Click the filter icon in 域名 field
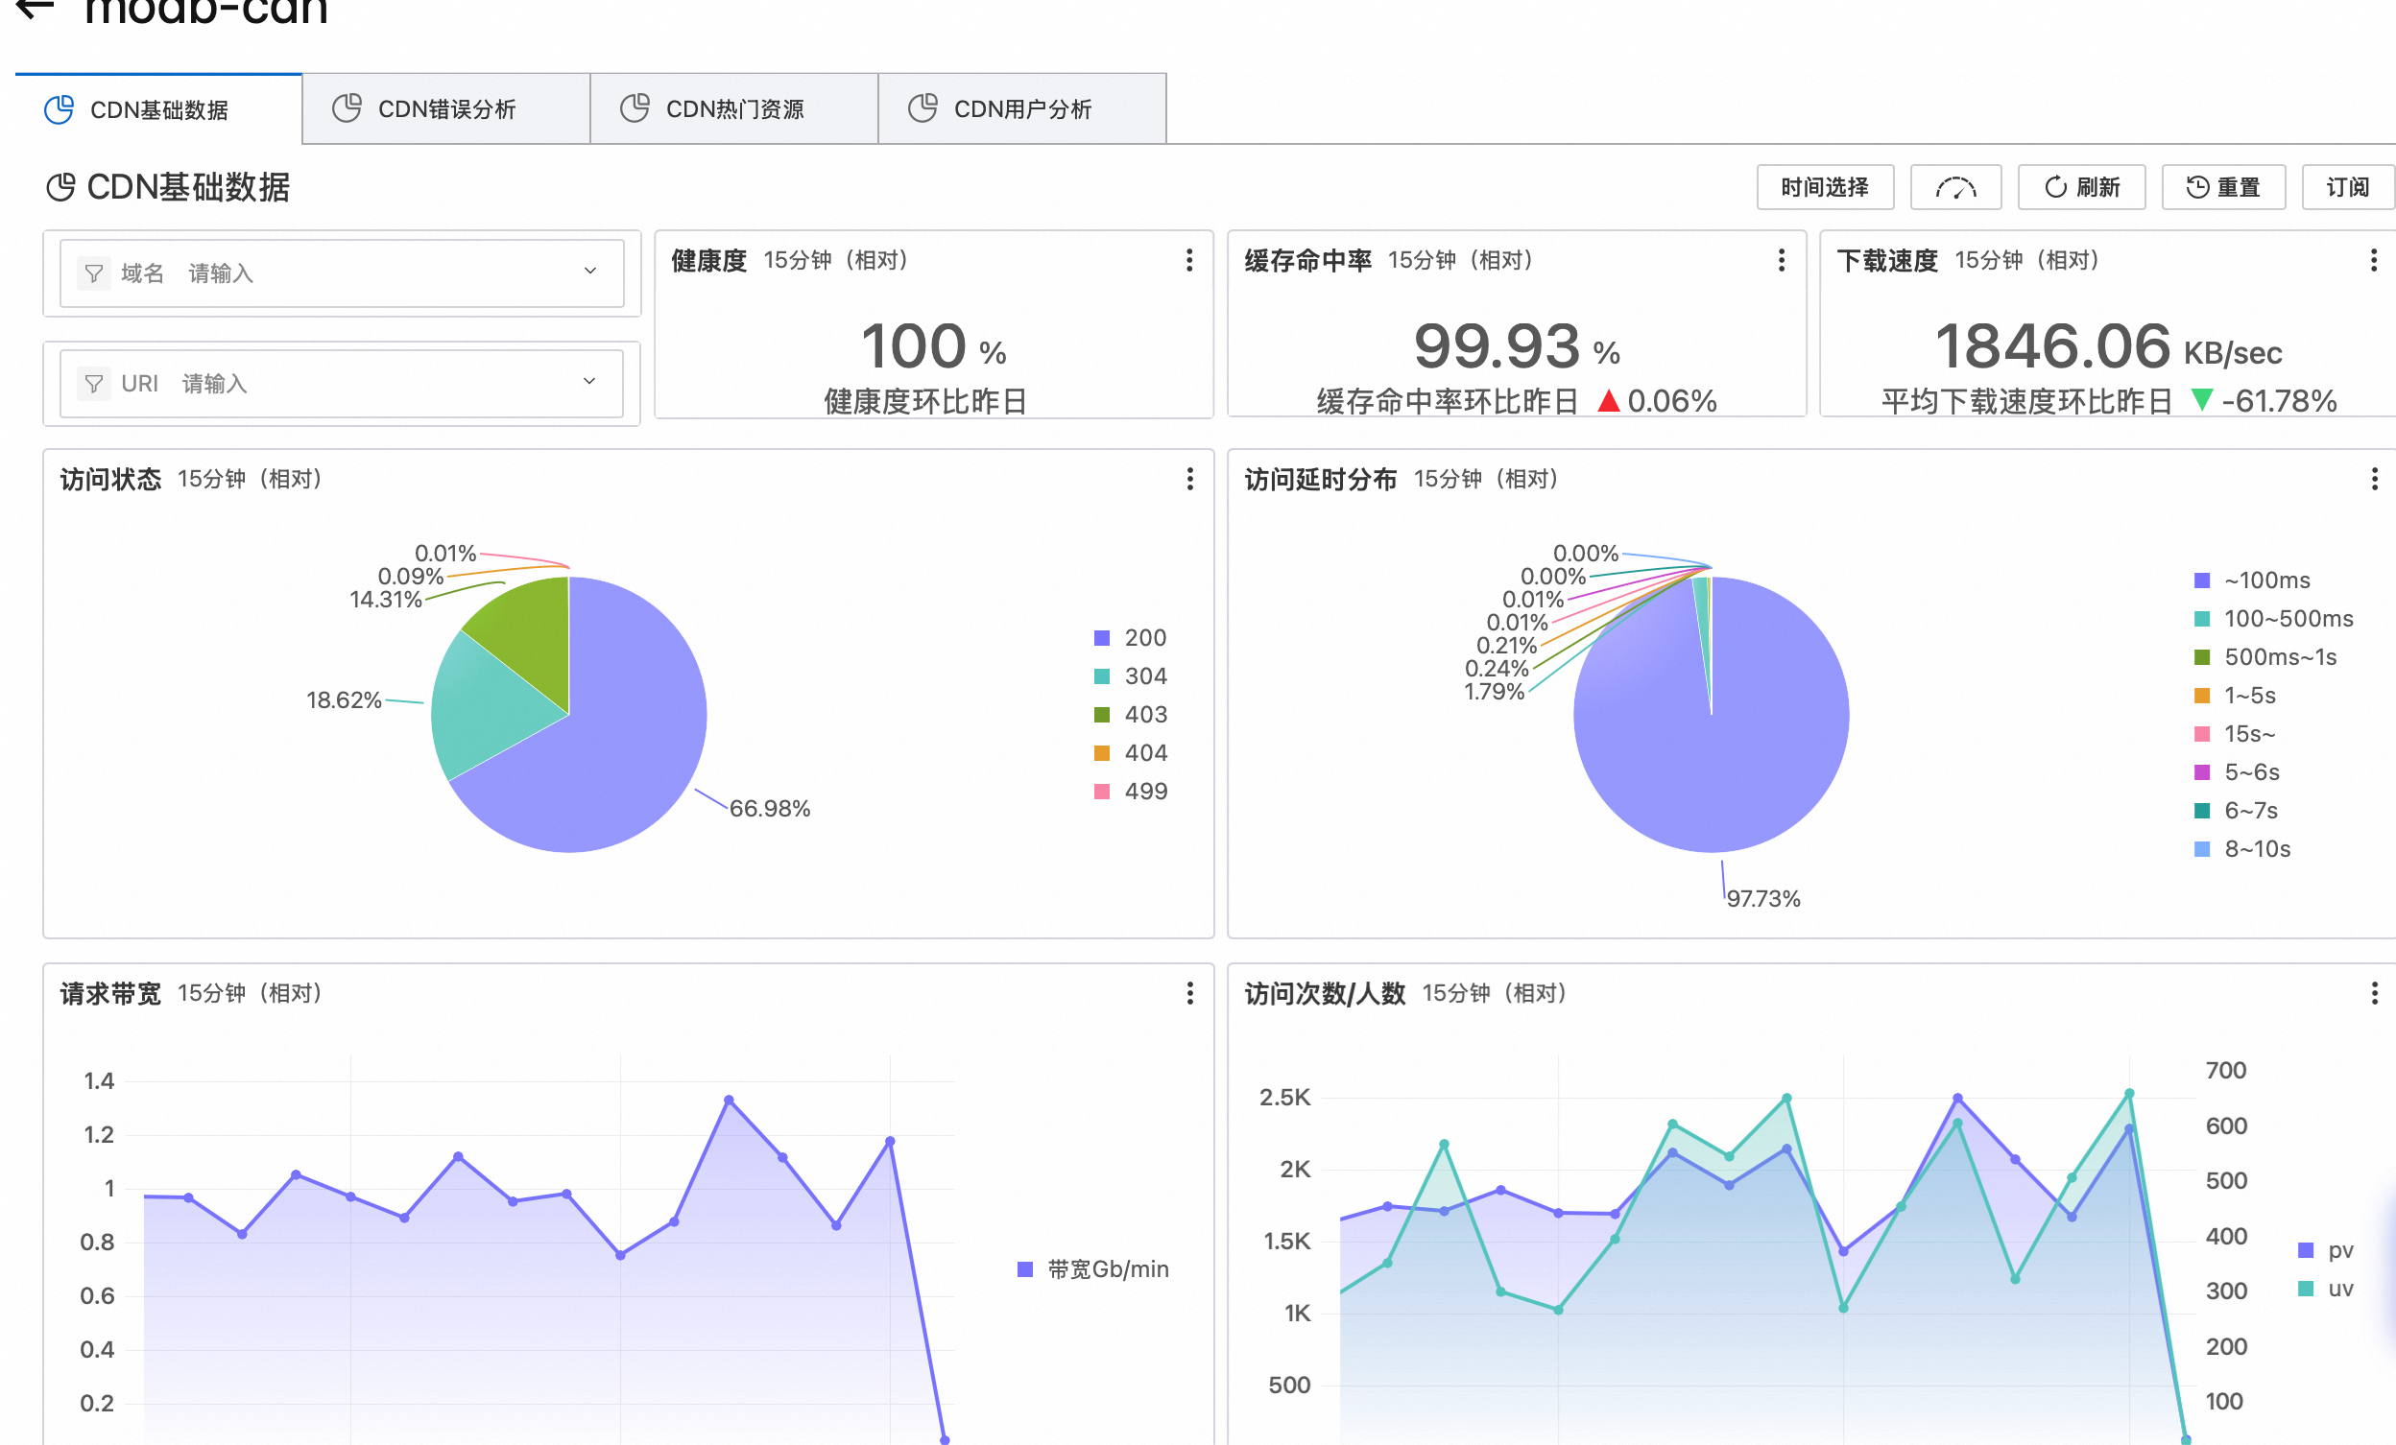 click(93, 274)
